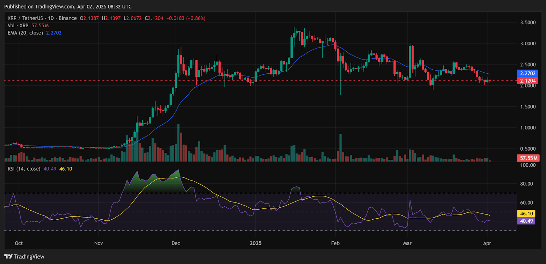Click the Apr label on time axis
546x264 pixels.
tap(487, 243)
